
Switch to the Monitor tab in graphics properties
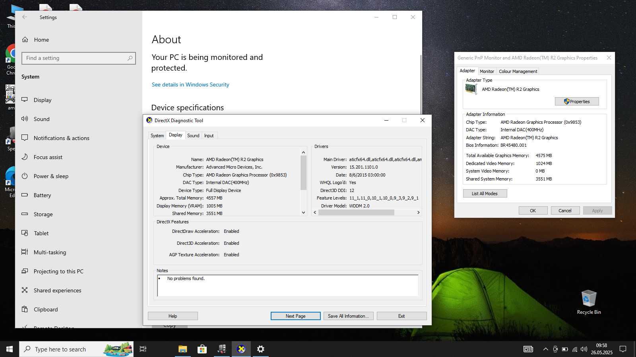(487, 71)
